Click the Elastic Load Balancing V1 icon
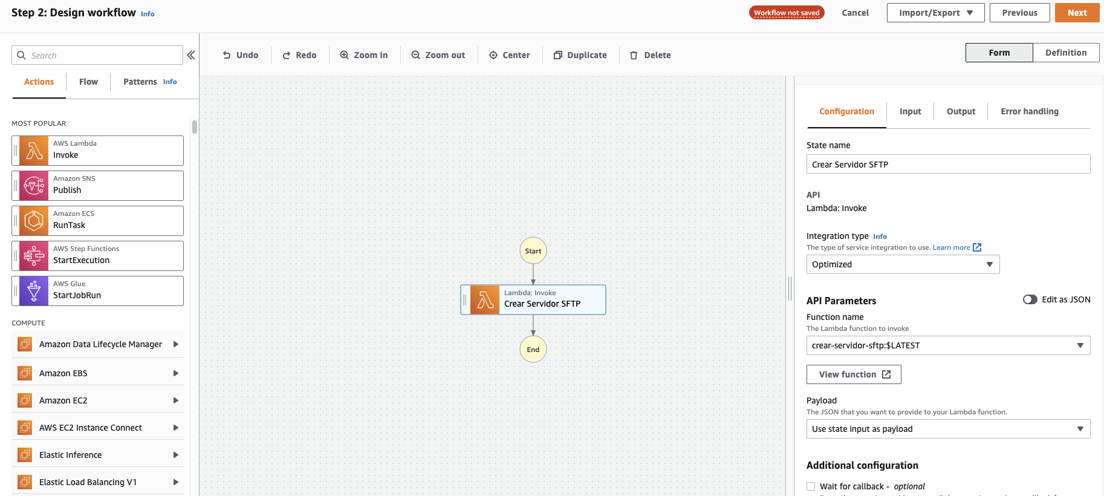Screen dimensions: 1104x496 (25, 482)
